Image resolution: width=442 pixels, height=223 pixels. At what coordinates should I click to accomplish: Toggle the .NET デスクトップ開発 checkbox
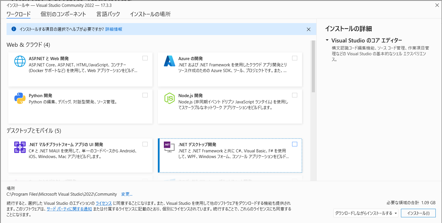(295, 144)
